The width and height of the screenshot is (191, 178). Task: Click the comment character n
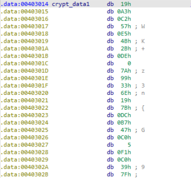[143, 93]
